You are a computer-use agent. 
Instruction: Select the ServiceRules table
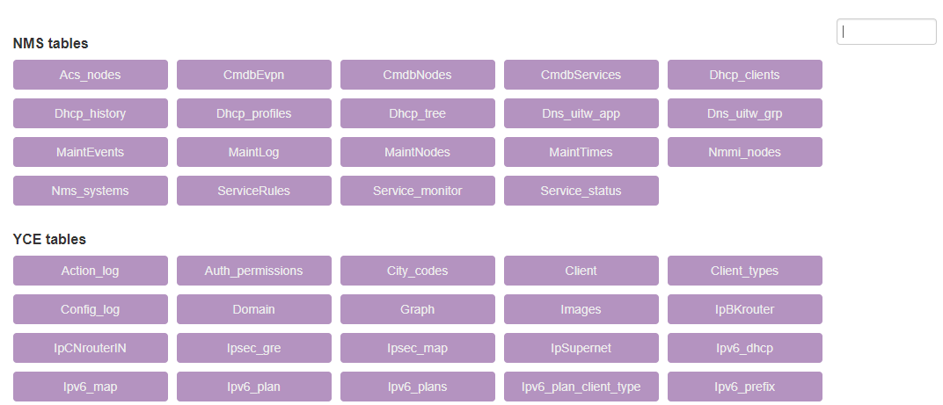pyautogui.click(x=254, y=191)
